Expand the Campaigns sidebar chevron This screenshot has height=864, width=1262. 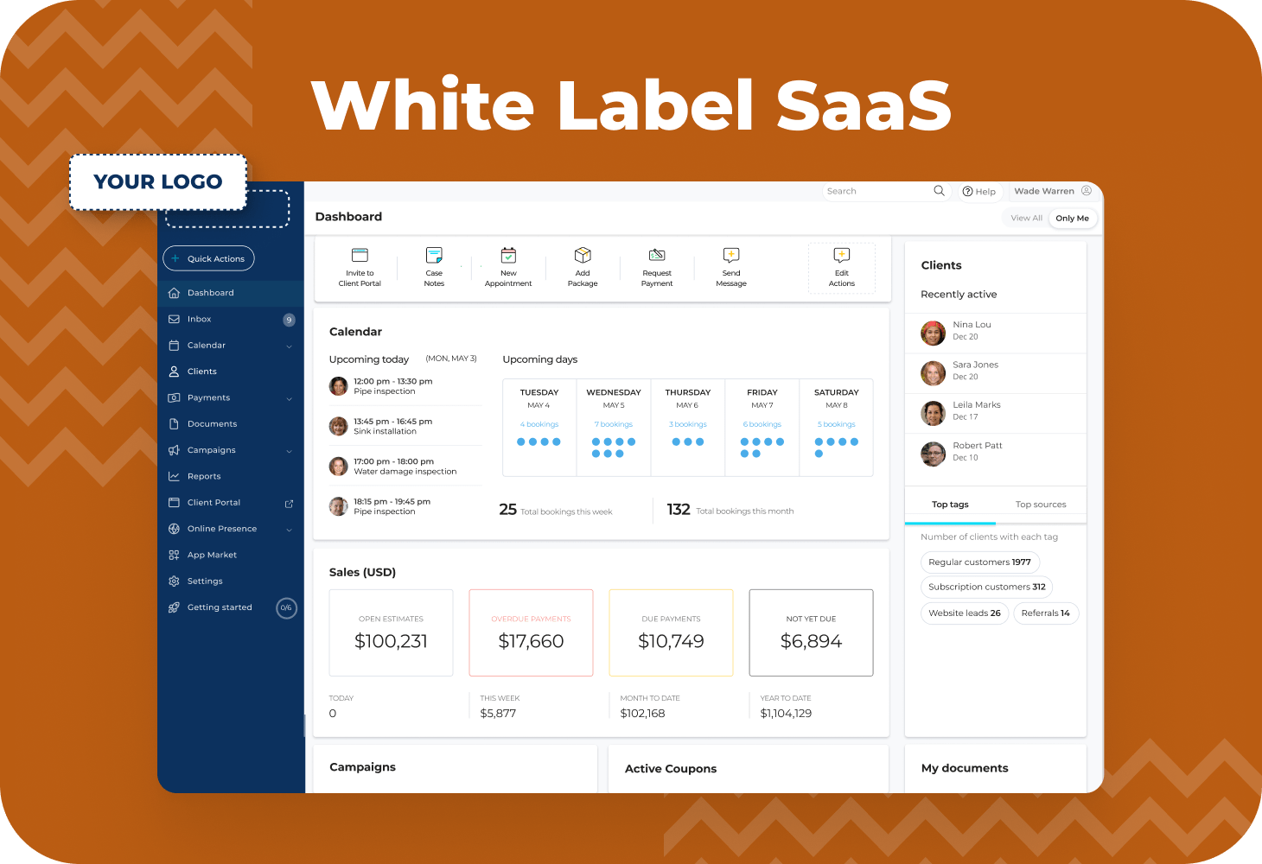289,451
